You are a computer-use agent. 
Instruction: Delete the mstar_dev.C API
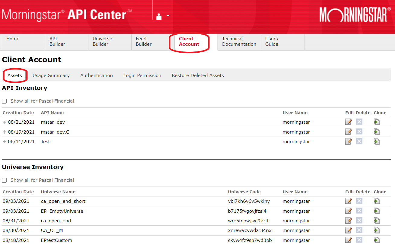(x=359, y=132)
